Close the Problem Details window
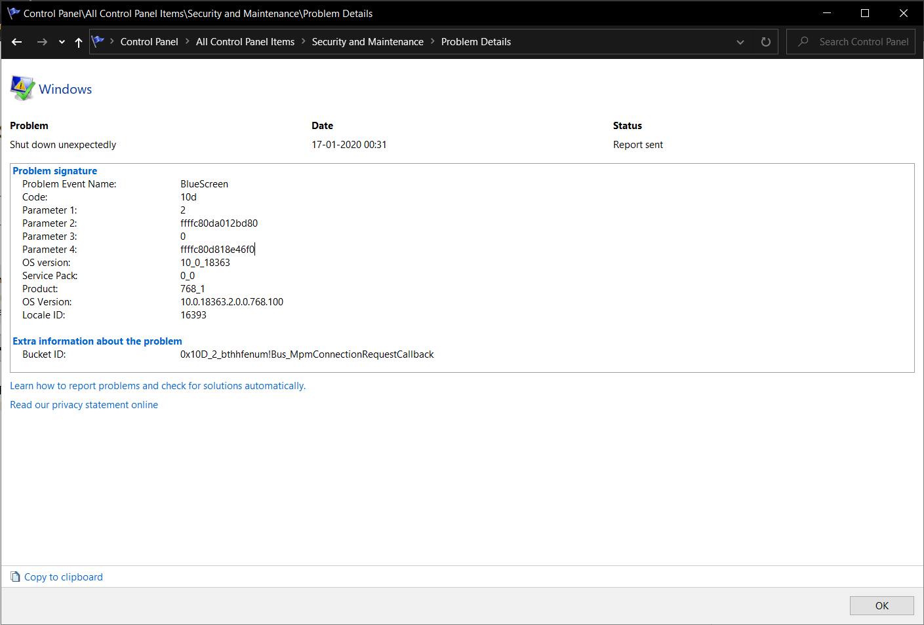The width and height of the screenshot is (924, 625). tap(903, 13)
